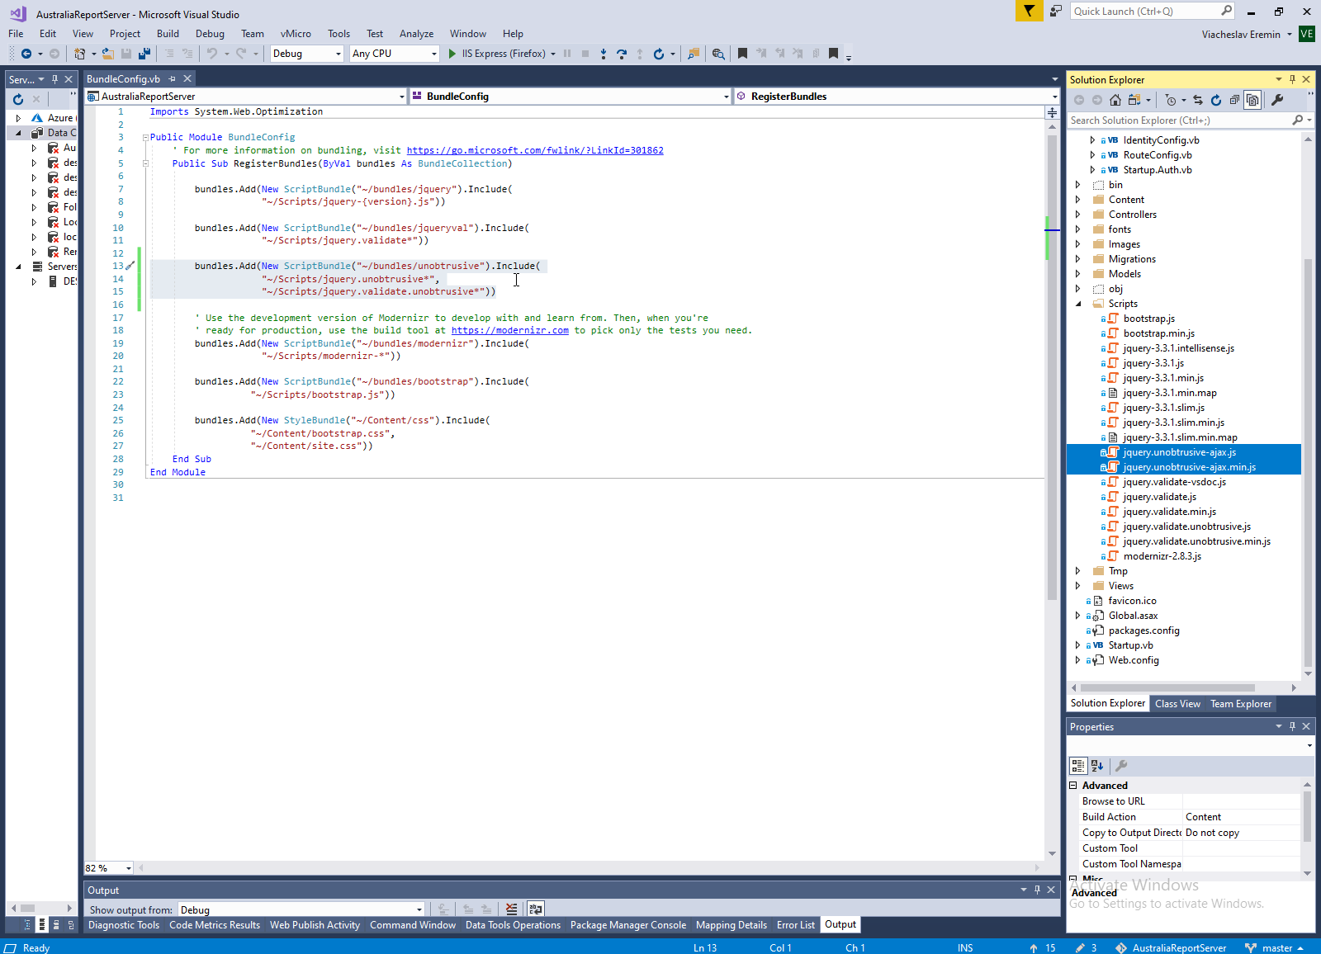Open the Debug configuration dropdown

click(x=338, y=54)
